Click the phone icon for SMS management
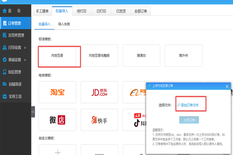 (x=5, y=72)
